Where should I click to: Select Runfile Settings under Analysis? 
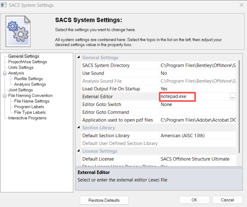pos(28,79)
